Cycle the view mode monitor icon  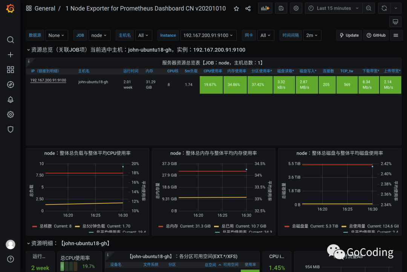395,22
